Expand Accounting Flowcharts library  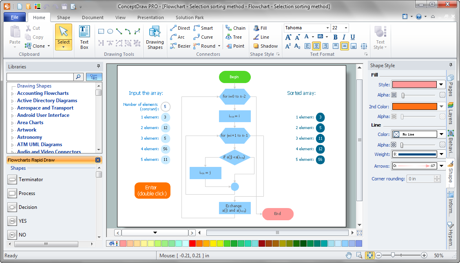pyautogui.click(x=12, y=93)
